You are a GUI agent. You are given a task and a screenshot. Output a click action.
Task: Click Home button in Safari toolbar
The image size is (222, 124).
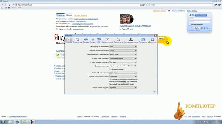[x=10, y=5]
